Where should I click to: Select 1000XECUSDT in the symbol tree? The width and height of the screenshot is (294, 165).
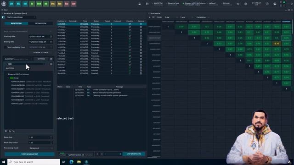pyautogui.click(x=29, y=104)
